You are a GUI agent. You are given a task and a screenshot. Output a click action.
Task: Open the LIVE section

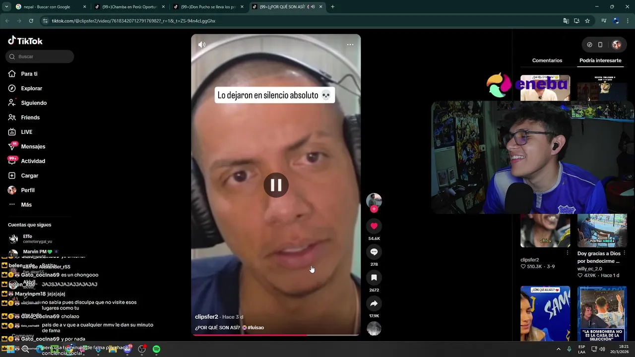pyautogui.click(x=27, y=132)
